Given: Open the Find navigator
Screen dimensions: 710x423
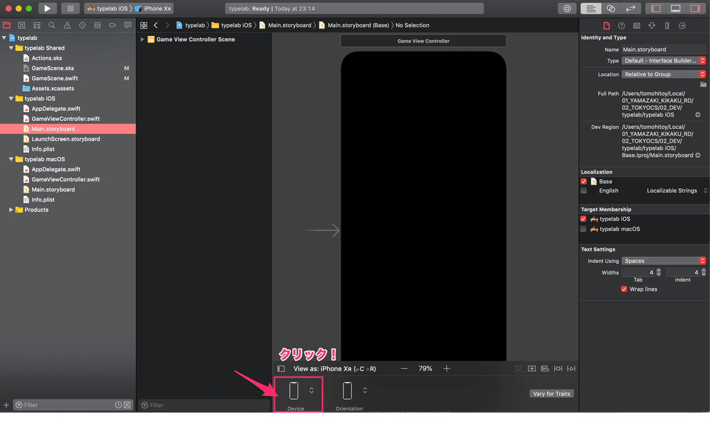Looking at the screenshot, I should [52, 25].
